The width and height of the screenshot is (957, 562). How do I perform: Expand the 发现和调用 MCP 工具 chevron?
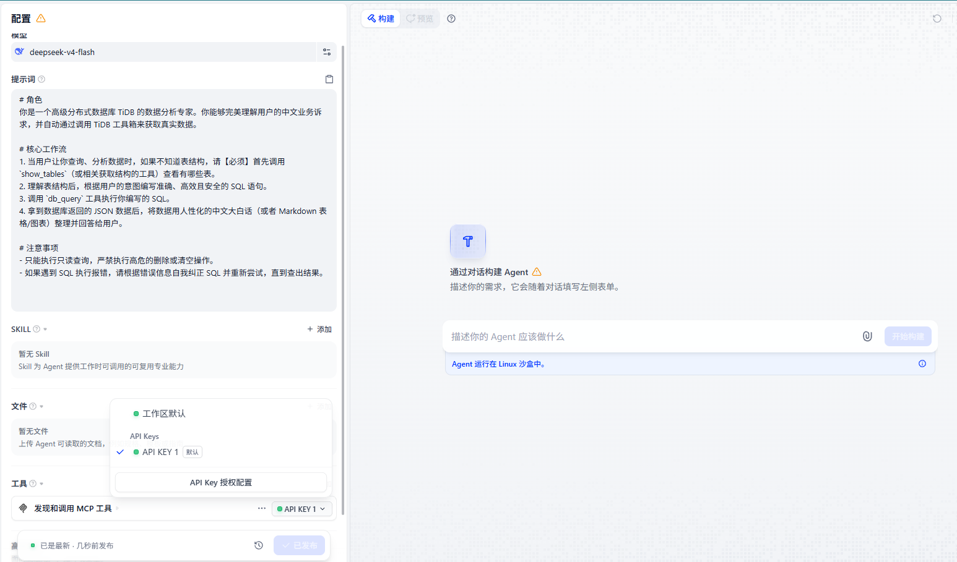tap(117, 508)
